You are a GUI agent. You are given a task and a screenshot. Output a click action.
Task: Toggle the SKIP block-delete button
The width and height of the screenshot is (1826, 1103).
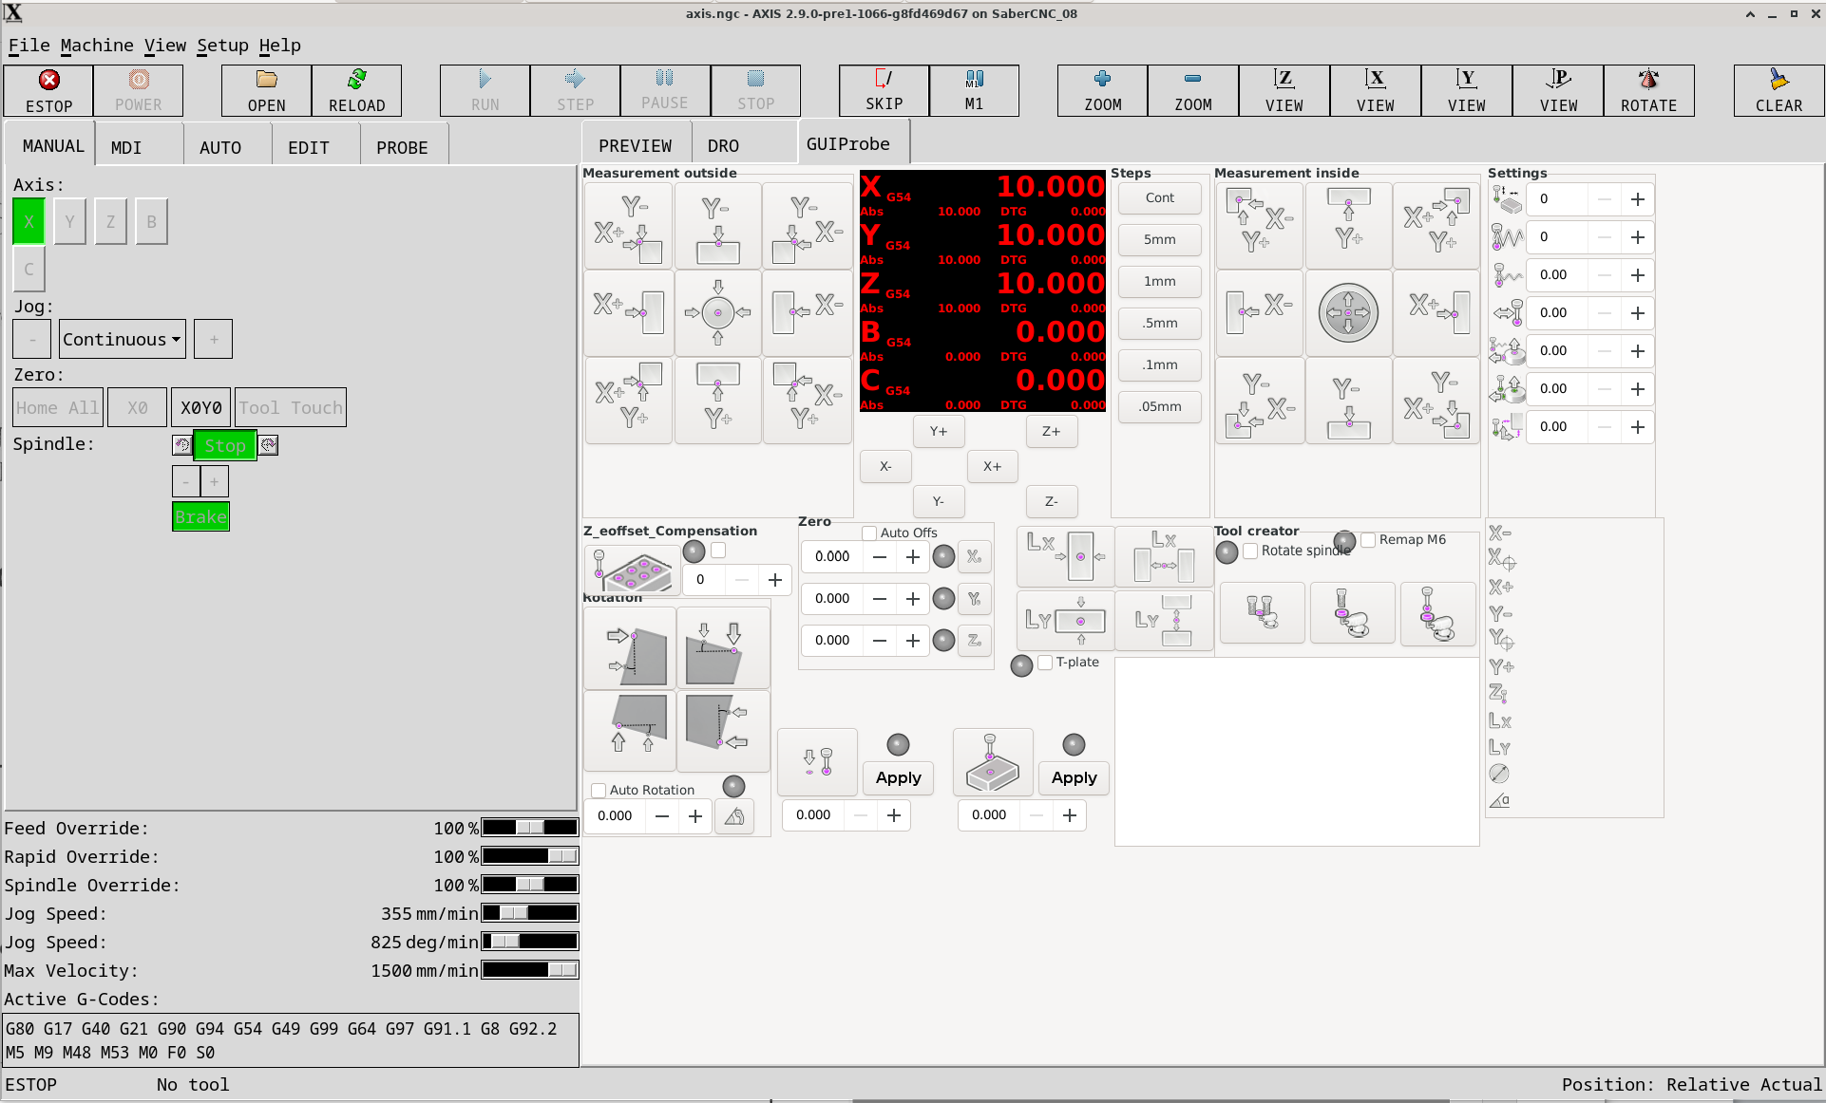pos(884,91)
